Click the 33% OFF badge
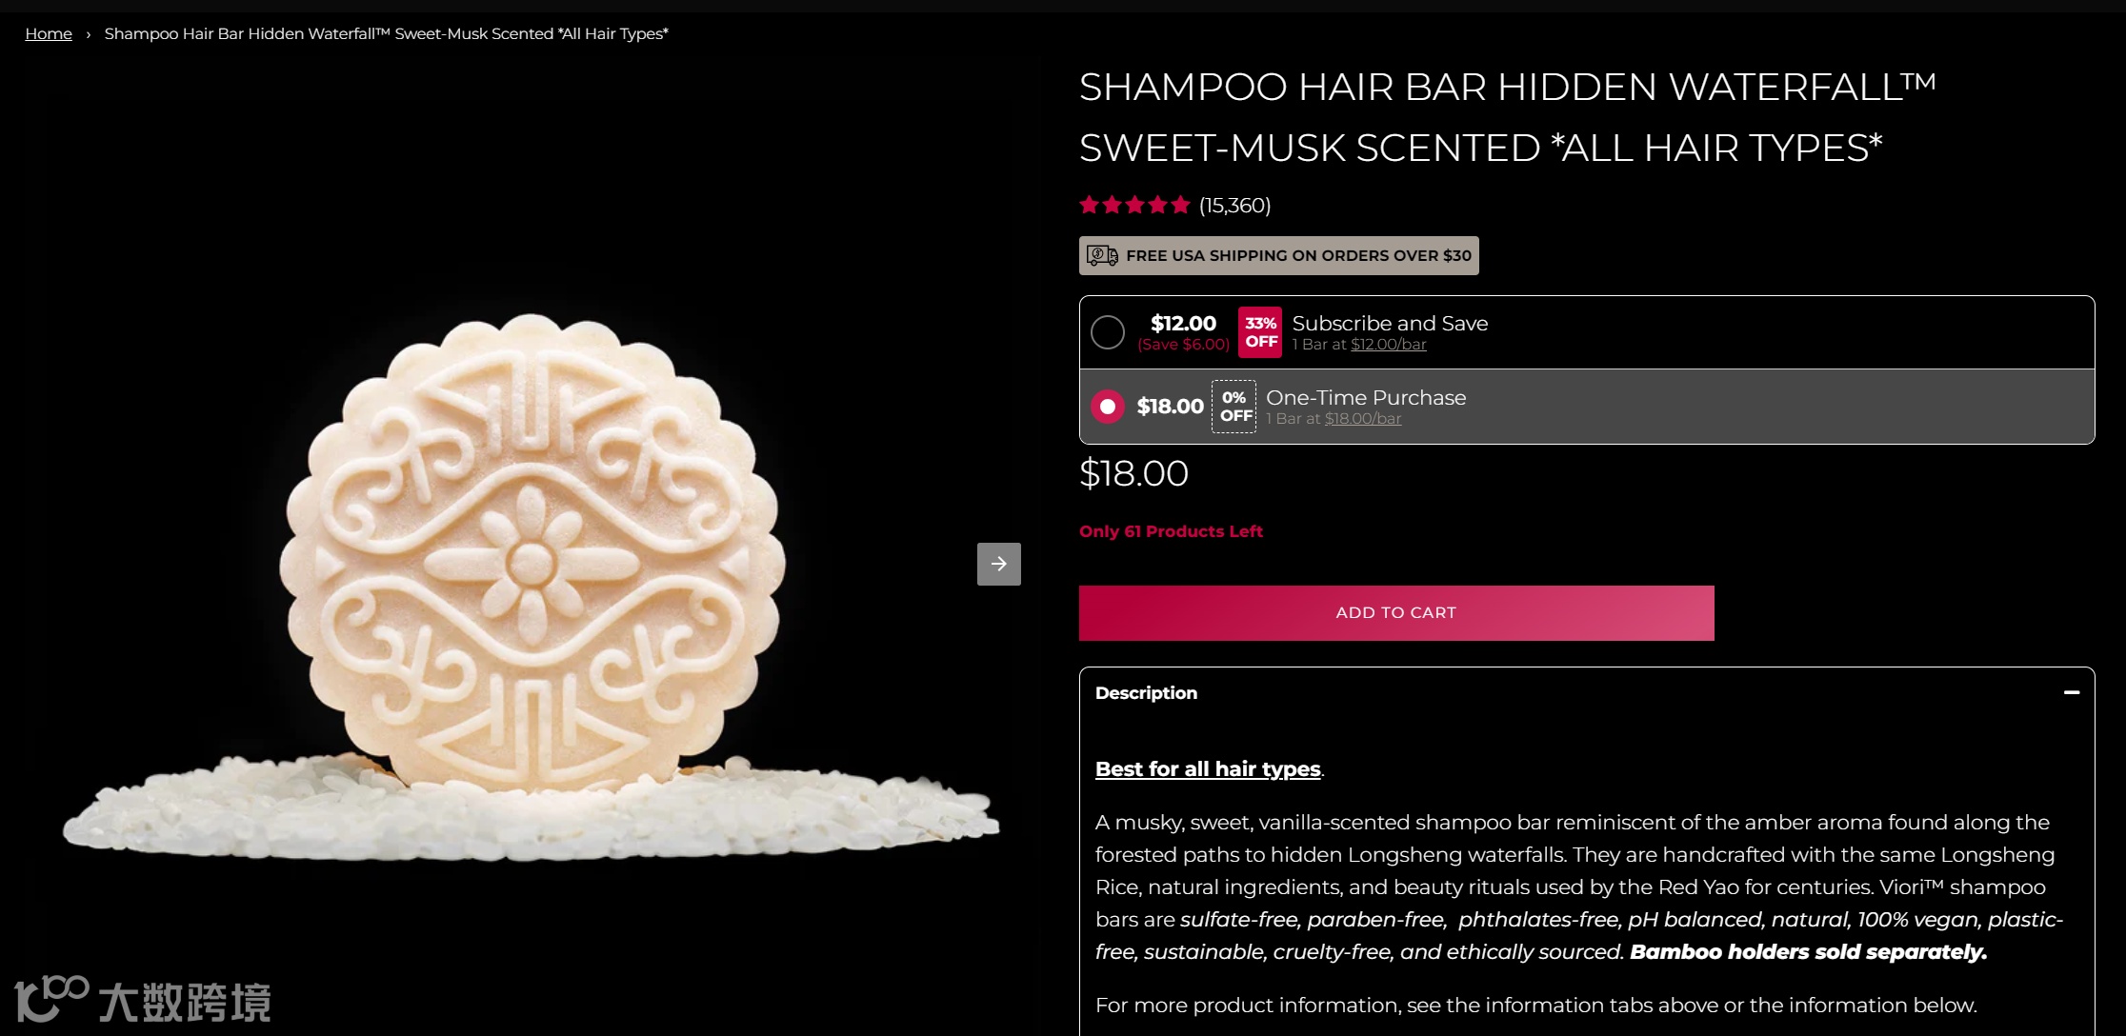This screenshot has width=2126, height=1036. [1260, 332]
